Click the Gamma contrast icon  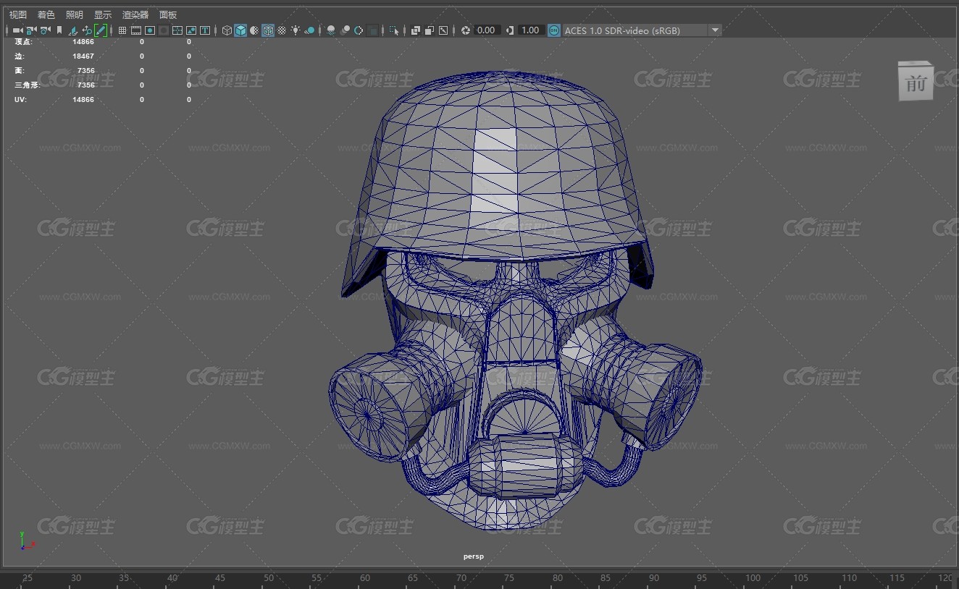[510, 30]
